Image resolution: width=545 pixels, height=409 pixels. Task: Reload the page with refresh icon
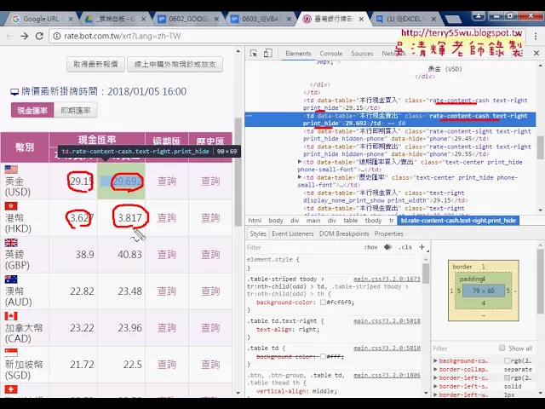[39, 36]
